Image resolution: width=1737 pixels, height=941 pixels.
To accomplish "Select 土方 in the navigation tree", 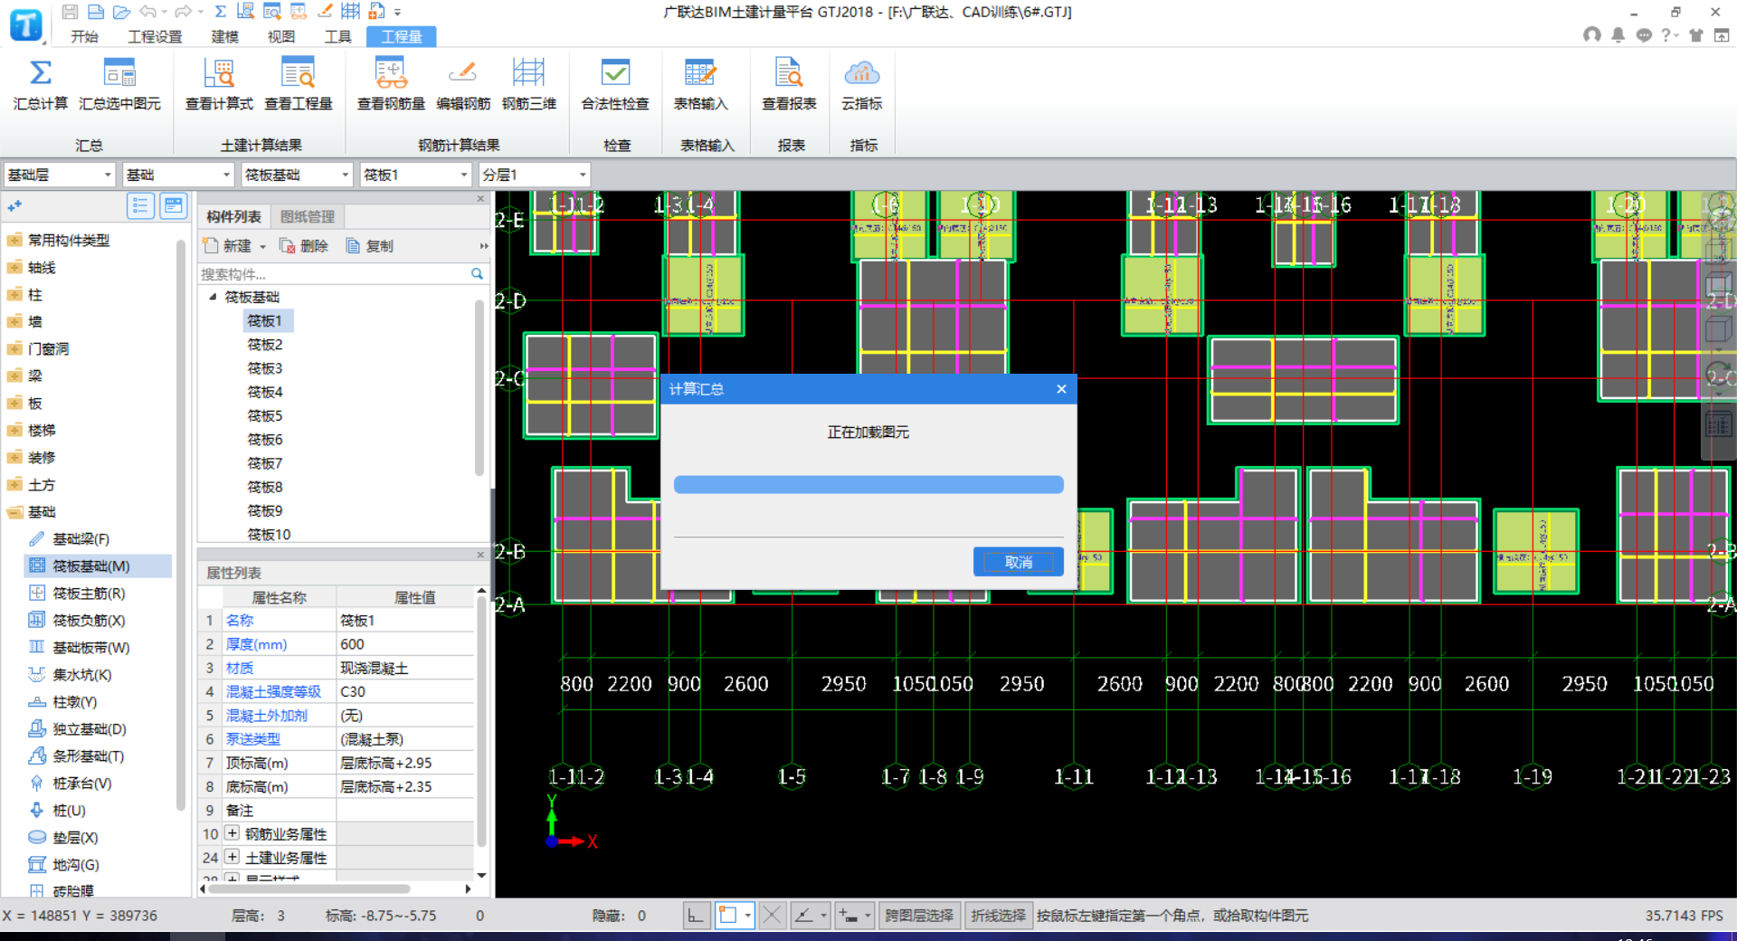I will pyautogui.click(x=42, y=485).
